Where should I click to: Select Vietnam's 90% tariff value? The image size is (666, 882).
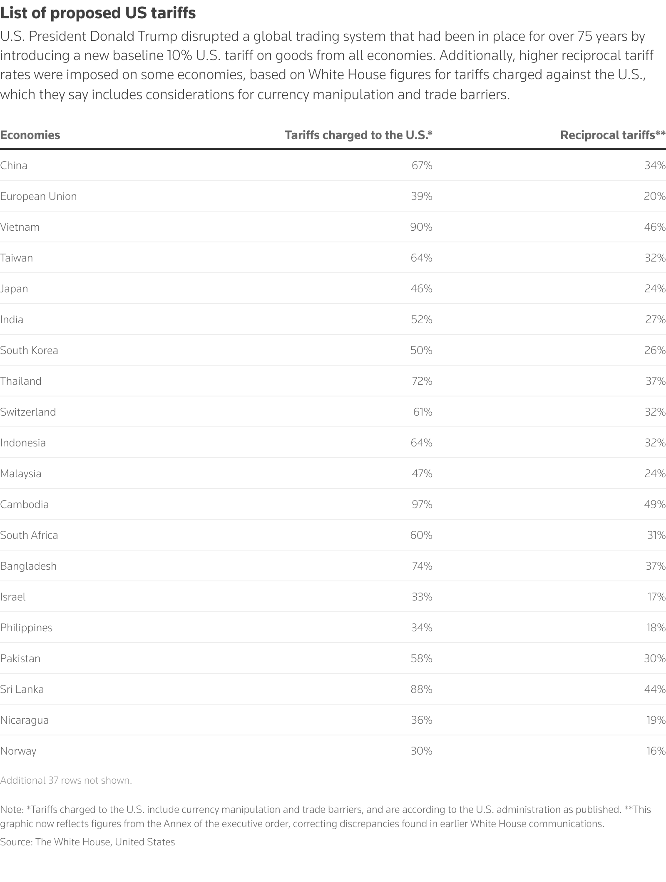(421, 227)
